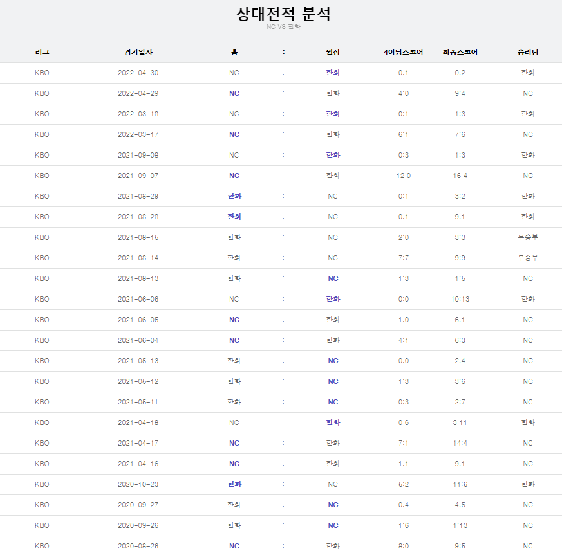
Task: Select the date cell '2021-08-14'
Action: 138,258
